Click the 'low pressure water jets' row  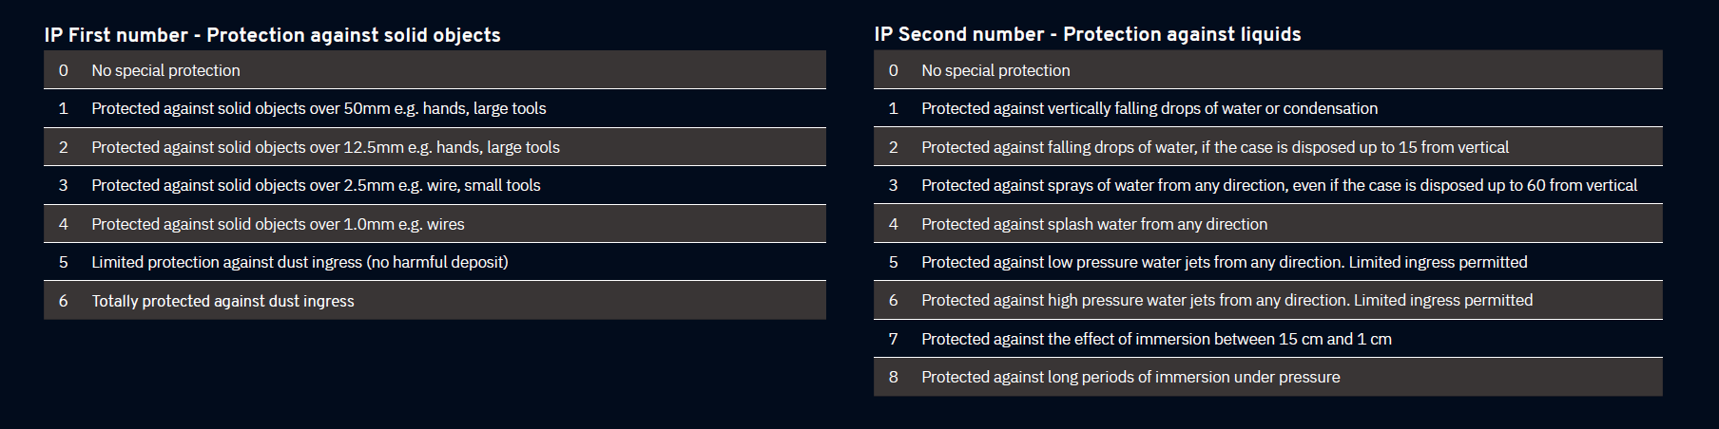1224,262
